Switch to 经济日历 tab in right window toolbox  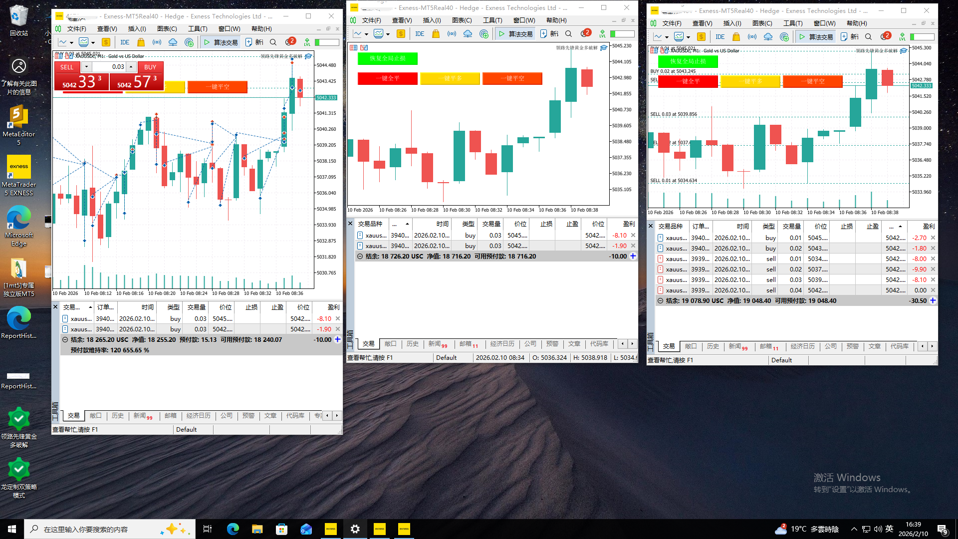[803, 346]
